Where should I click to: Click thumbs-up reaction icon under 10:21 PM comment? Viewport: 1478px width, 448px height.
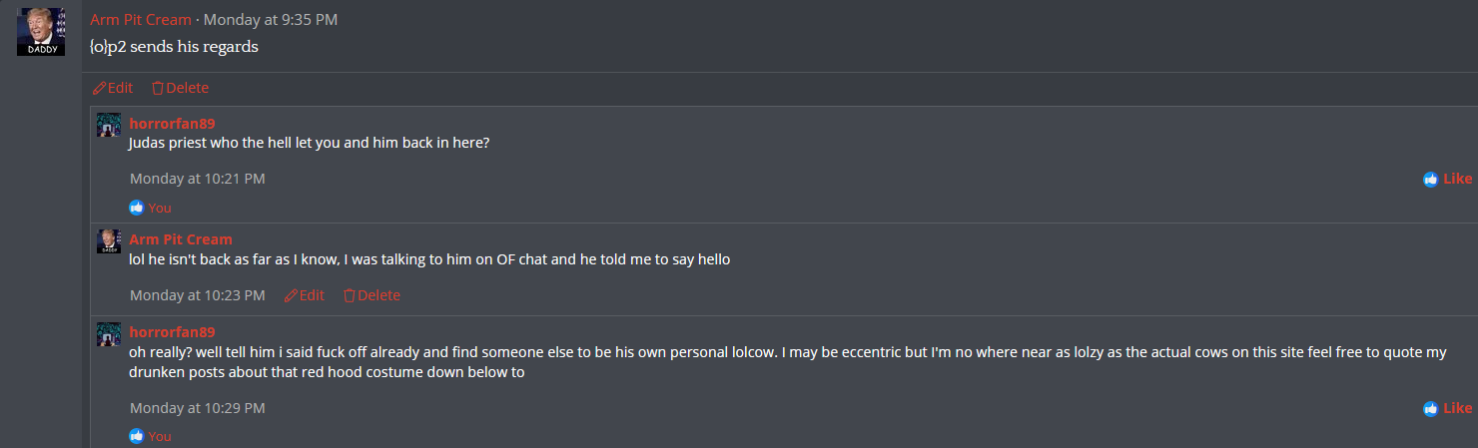click(137, 208)
